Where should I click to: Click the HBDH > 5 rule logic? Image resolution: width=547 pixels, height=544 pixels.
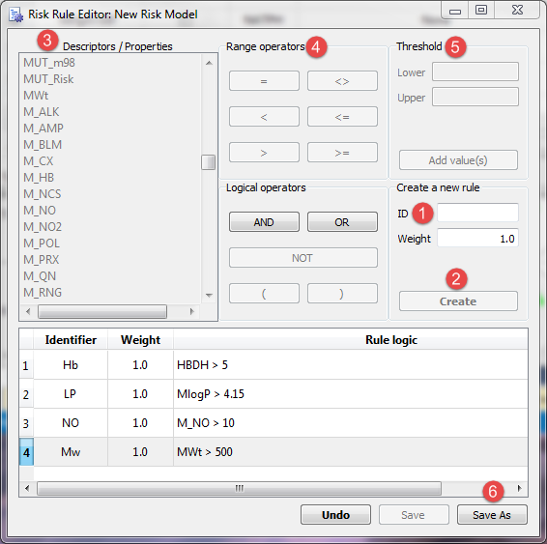(x=351, y=365)
